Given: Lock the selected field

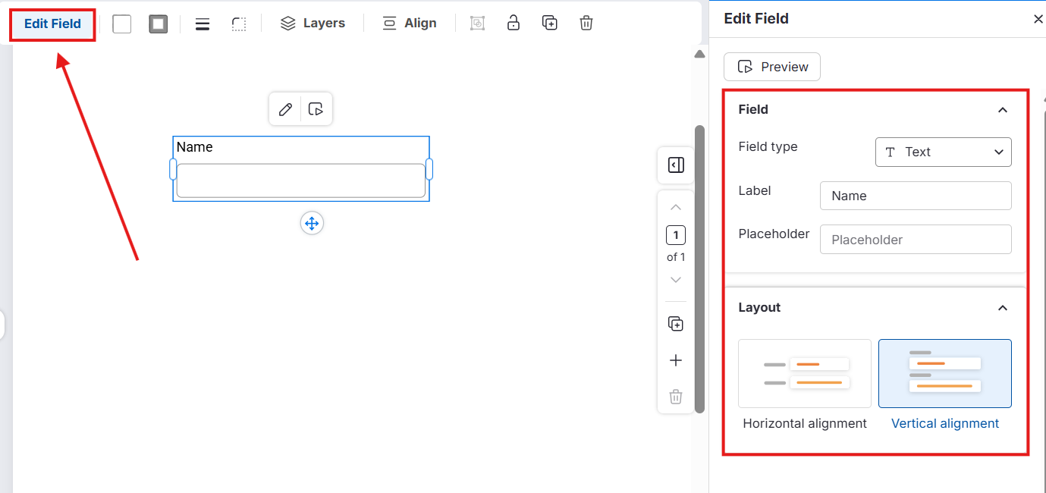Looking at the screenshot, I should coord(514,23).
